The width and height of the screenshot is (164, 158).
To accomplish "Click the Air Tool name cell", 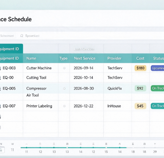I will 32,95.
